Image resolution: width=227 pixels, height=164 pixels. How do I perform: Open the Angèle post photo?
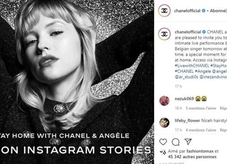(77, 82)
